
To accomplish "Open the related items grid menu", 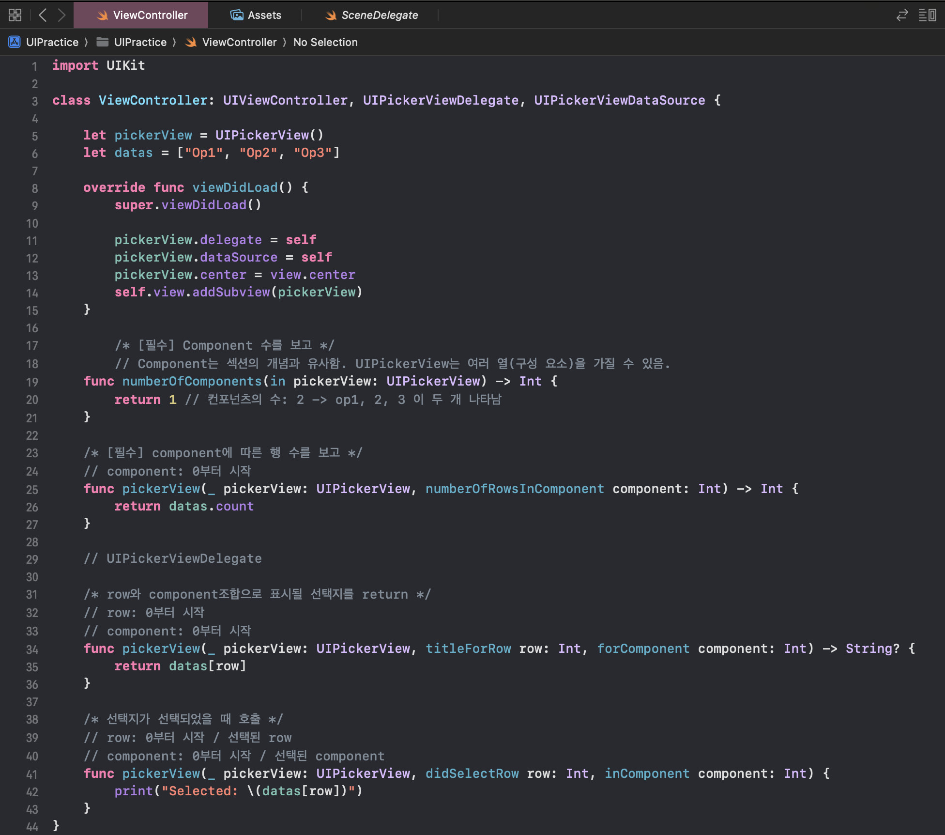I will [15, 15].
